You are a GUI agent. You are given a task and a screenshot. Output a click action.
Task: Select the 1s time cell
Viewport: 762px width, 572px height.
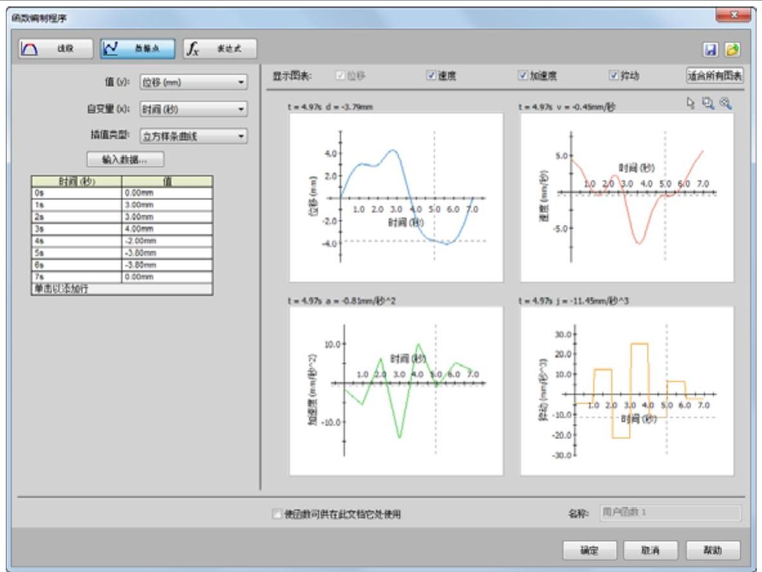77,205
